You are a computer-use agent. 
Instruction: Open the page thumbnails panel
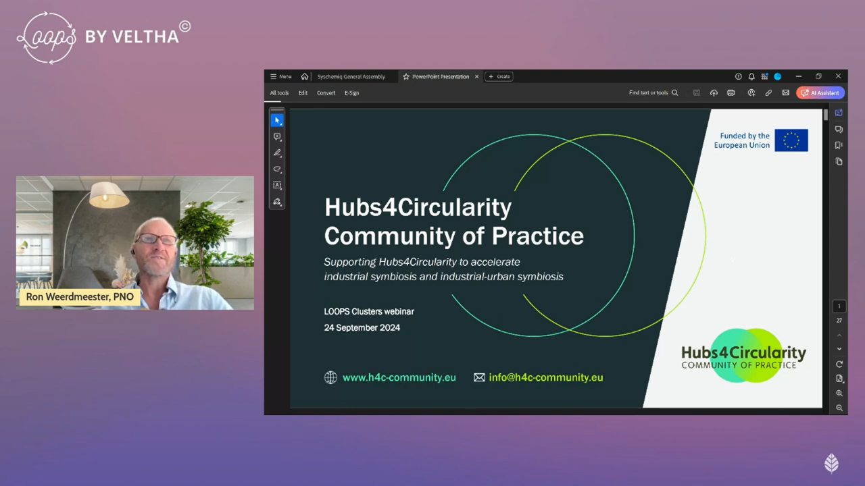(839, 161)
